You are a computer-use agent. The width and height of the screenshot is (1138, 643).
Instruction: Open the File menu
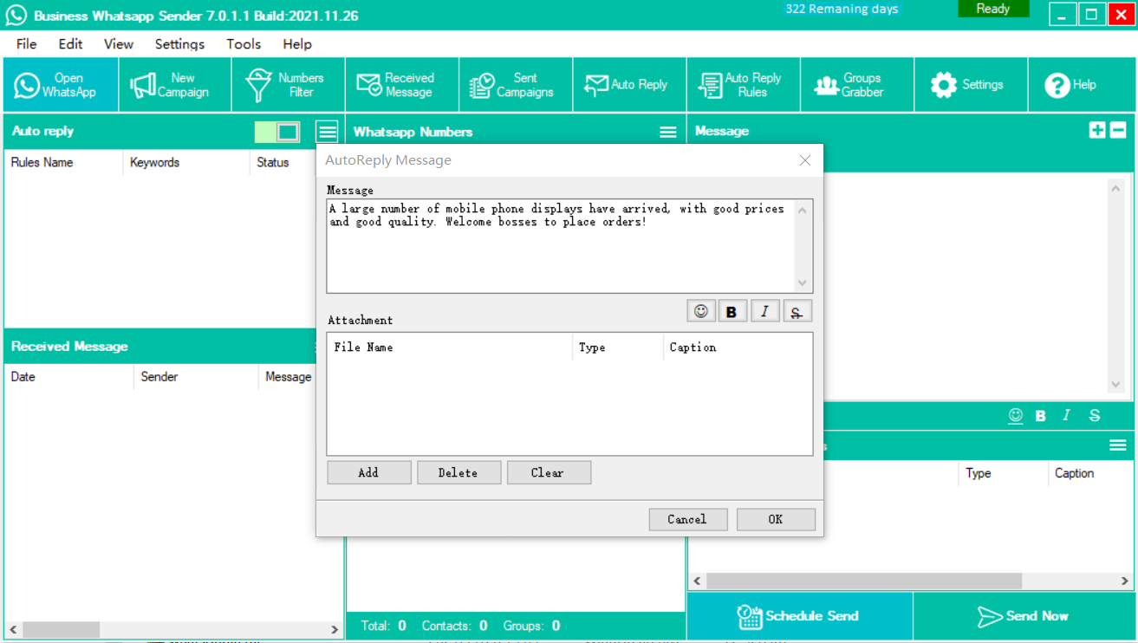(x=26, y=44)
